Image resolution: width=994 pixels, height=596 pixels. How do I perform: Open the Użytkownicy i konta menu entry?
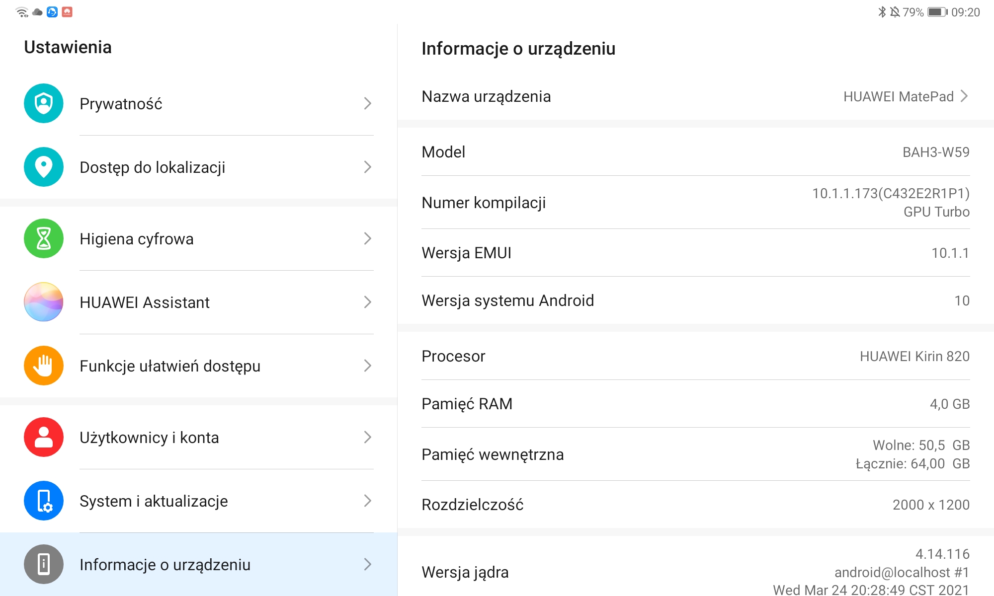tap(199, 437)
